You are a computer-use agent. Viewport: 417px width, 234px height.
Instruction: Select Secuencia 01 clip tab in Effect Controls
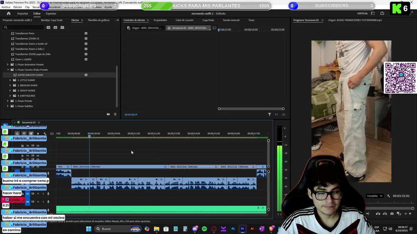click(188, 28)
